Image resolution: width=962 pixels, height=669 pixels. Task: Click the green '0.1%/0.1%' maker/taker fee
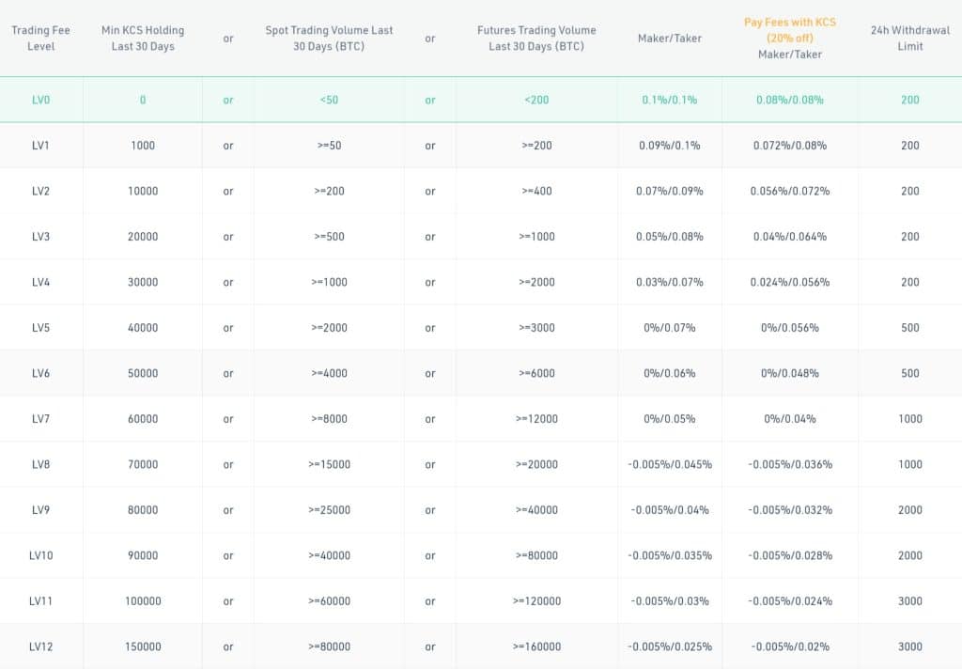671,100
